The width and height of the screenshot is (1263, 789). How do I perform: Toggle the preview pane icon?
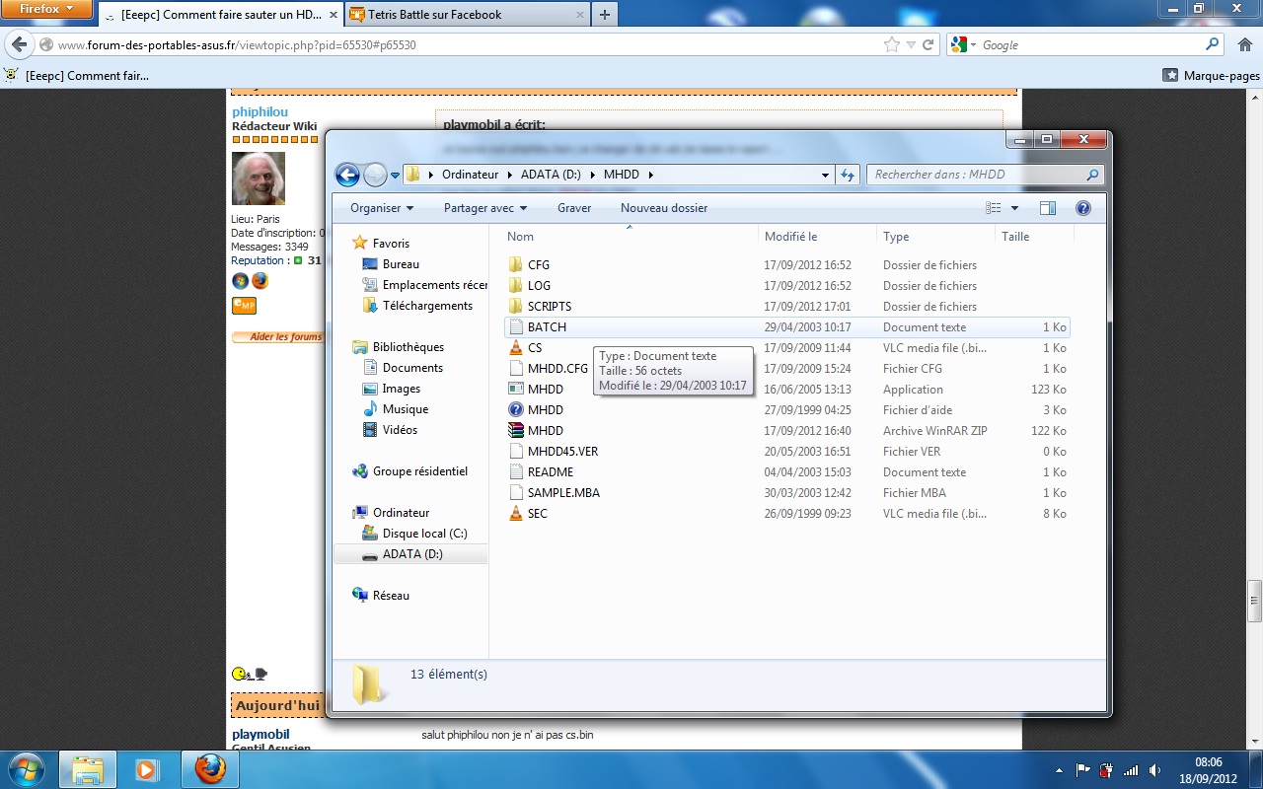[x=1048, y=208]
